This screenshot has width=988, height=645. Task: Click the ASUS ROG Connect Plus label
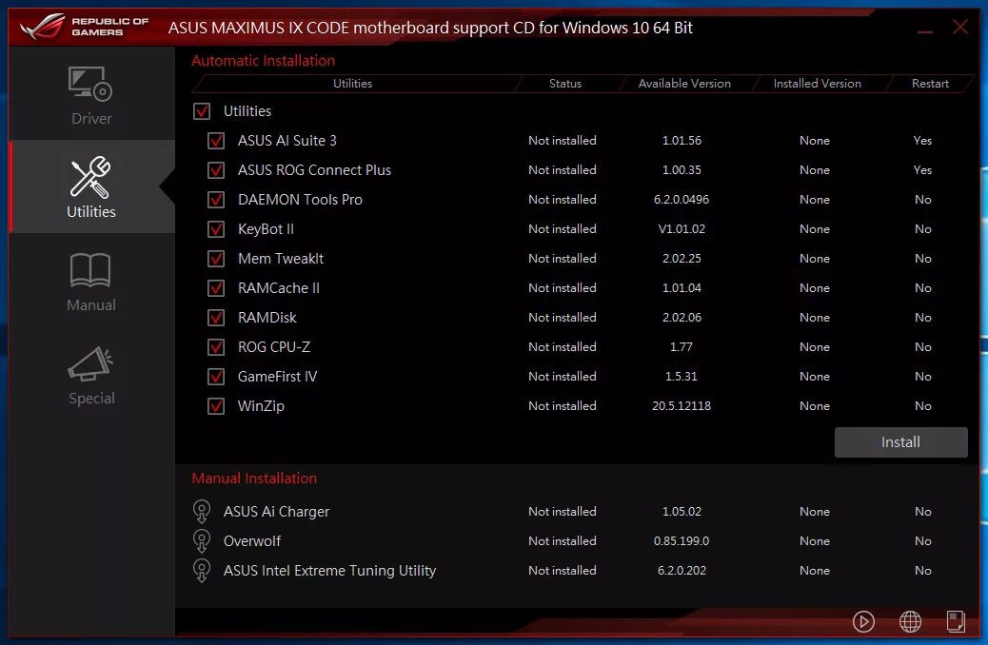pos(314,170)
